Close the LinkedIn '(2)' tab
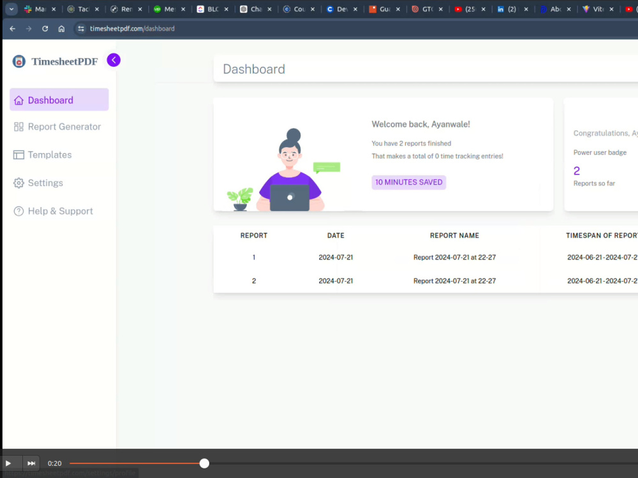638x478 pixels. (x=526, y=9)
